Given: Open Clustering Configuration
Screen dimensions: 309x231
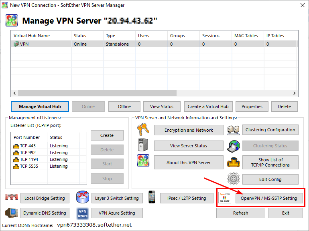Looking at the screenshot, I should [270, 130].
